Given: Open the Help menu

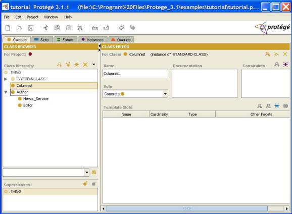Looking at the screenshot, I should pos(68,17).
